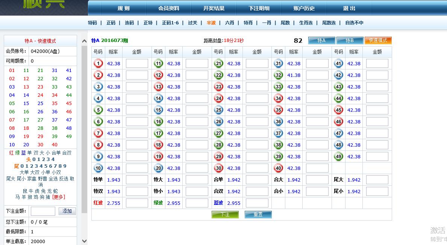Select the green ball number 49 icon
Screen dimensions: 447x245
point(339,156)
